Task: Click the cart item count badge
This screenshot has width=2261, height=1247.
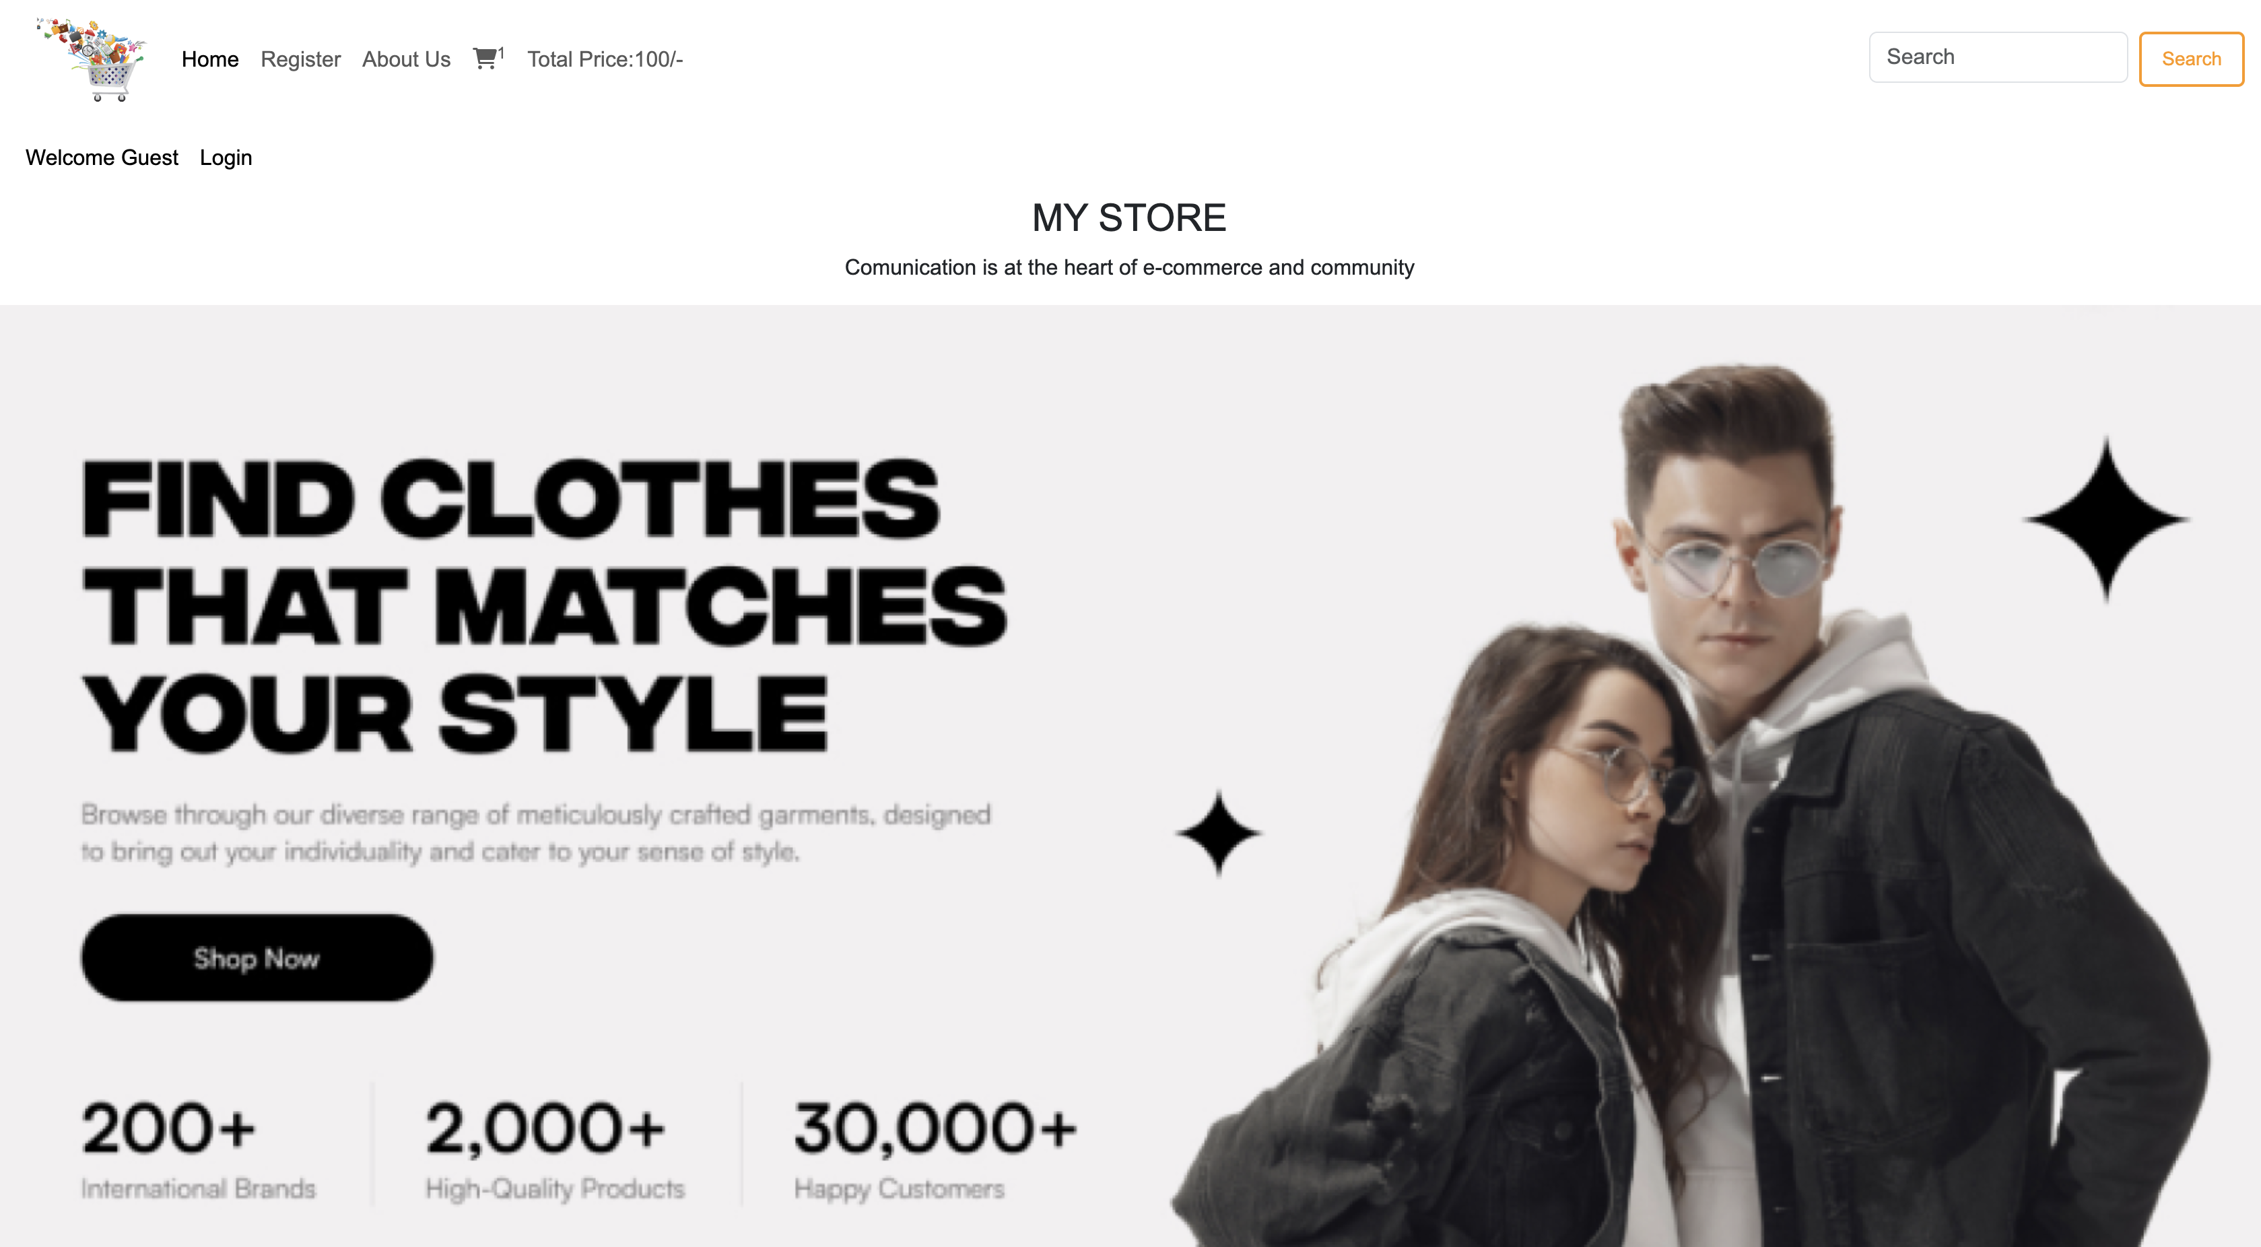Action: pyautogui.click(x=501, y=53)
